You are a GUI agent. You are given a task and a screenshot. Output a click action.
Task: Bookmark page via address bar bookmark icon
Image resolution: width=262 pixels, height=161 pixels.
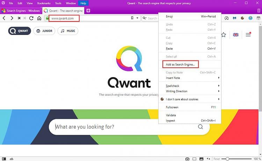(132, 18)
